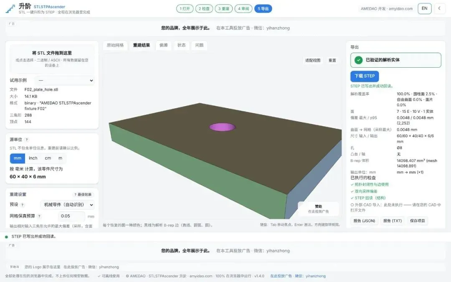This screenshot has width=451, height=282.
Task: Click the best quality preset button
Action: click(83, 195)
